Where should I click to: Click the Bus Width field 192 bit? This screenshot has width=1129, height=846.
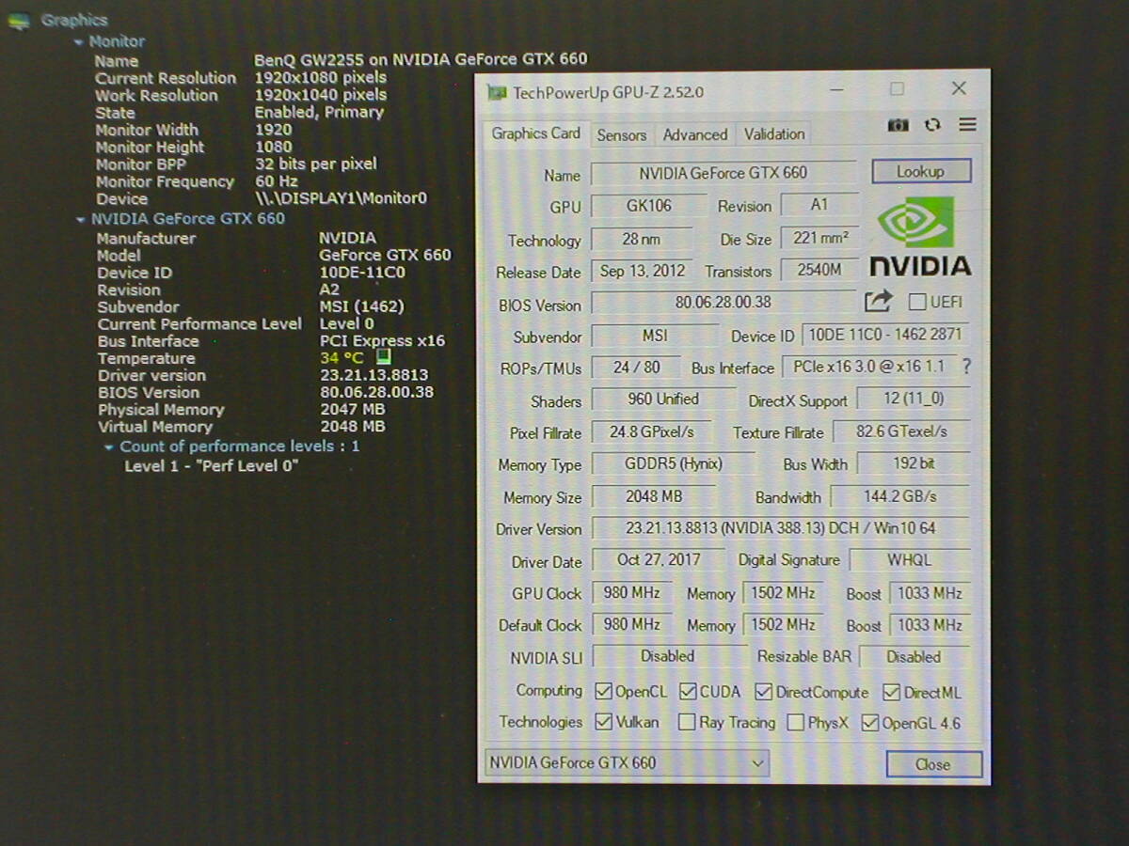pyautogui.click(x=913, y=463)
